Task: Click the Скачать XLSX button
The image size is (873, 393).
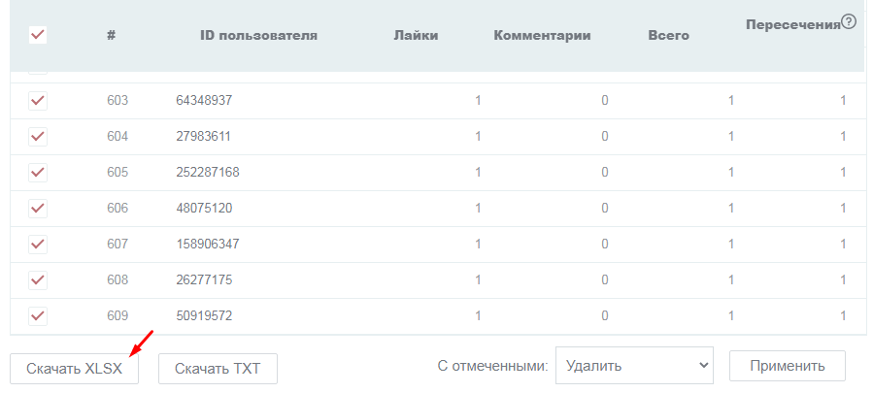Action: [74, 368]
